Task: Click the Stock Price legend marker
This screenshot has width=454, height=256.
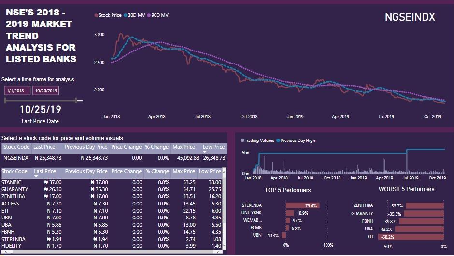Action: tap(96, 15)
